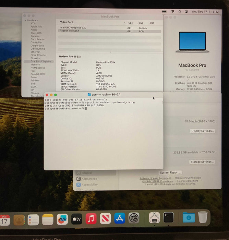Sort by the Video Card column header
Image resolution: width=229 pixels, height=240 pixels.
[67, 22]
